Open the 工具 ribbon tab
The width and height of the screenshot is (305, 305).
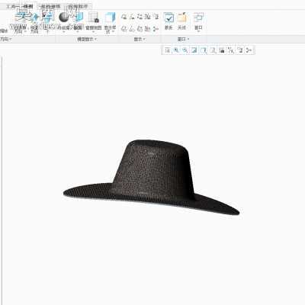11,6
